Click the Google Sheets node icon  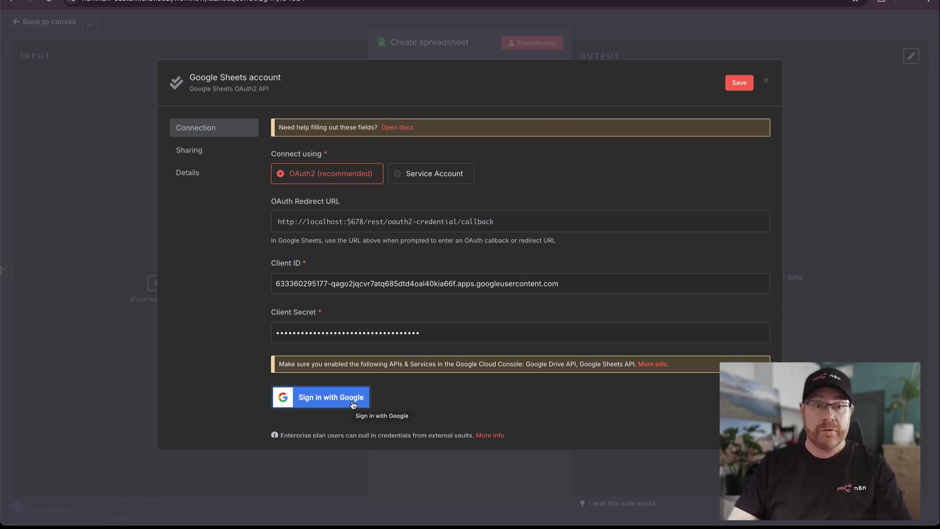click(382, 43)
